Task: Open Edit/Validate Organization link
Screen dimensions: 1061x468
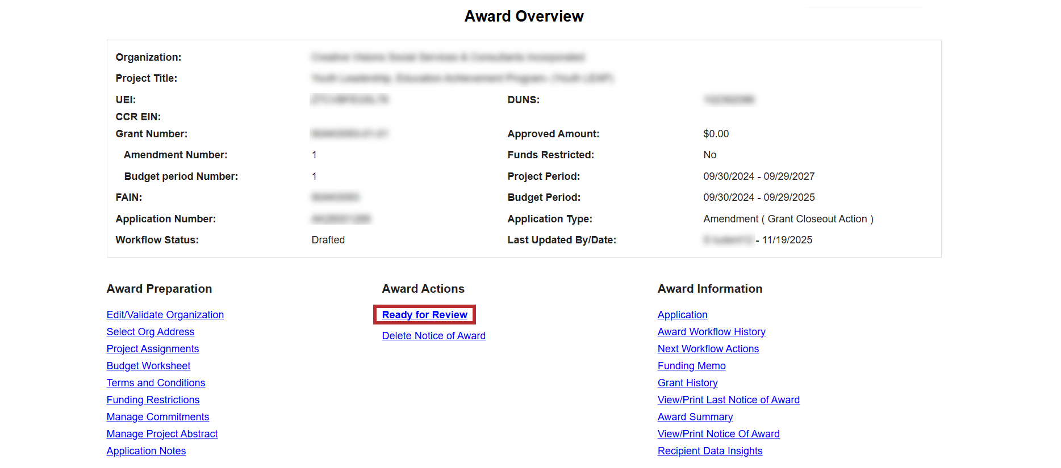Action: (x=165, y=315)
